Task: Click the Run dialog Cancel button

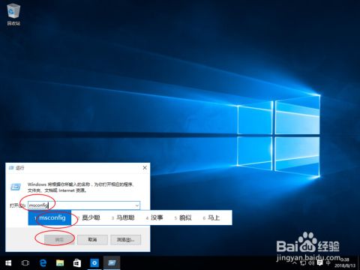Action: tap(92, 240)
